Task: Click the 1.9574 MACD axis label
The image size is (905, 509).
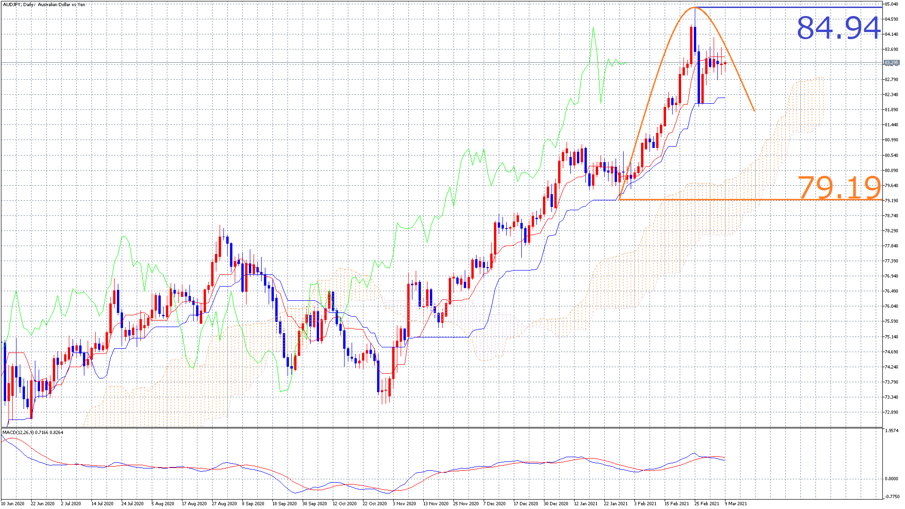Action: [x=891, y=431]
